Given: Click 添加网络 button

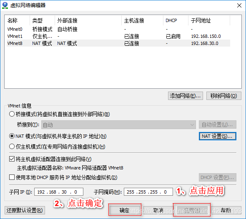Looking at the screenshot, I should (x=186, y=96).
